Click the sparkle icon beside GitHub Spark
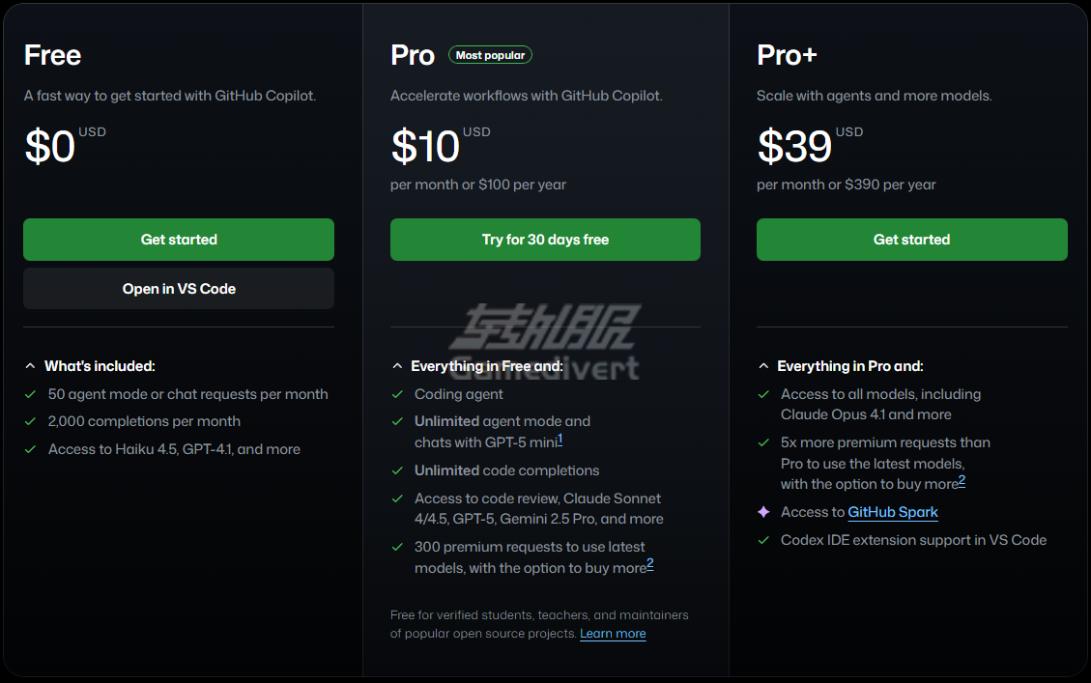This screenshot has width=1091, height=683. (763, 511)
